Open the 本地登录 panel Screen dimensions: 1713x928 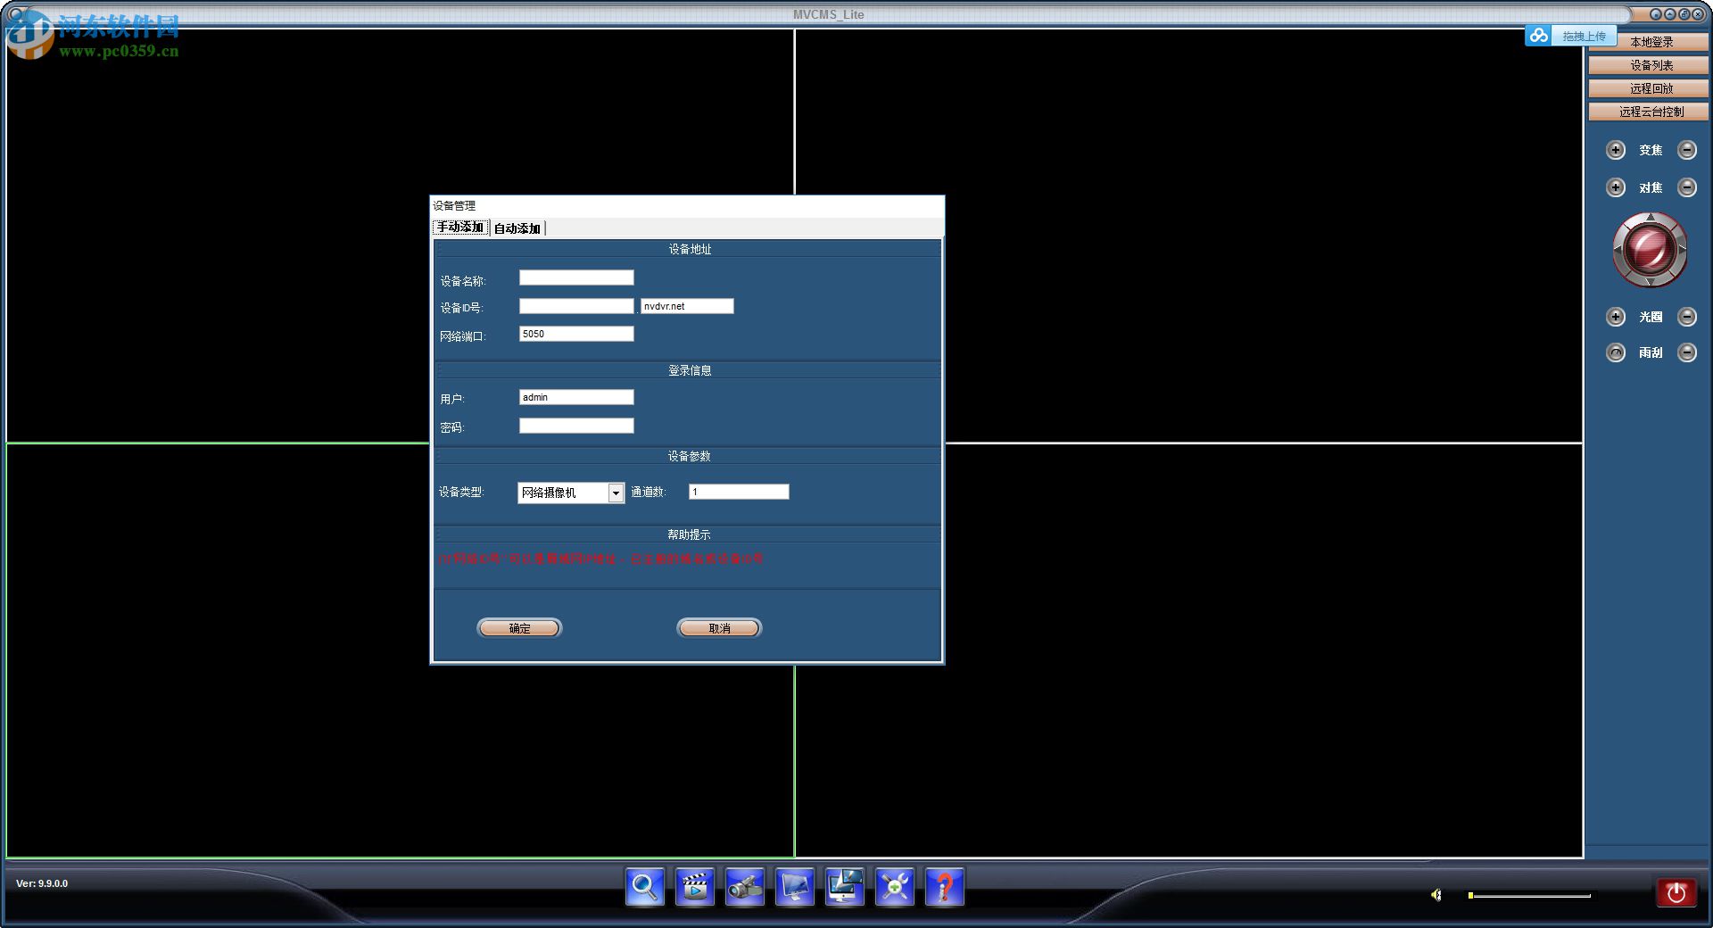tap(1651, 42)
